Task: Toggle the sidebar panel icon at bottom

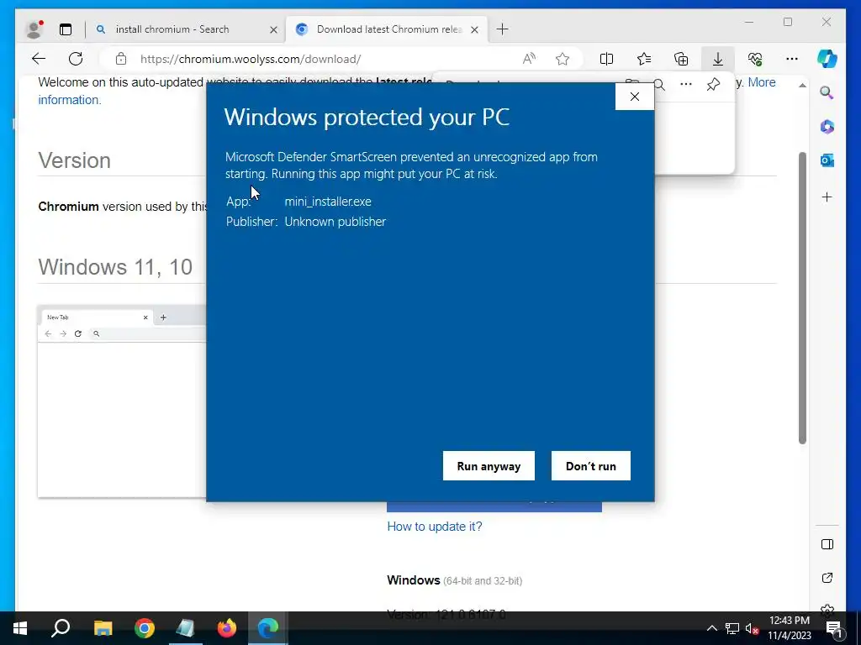Action: coord(827,544)
